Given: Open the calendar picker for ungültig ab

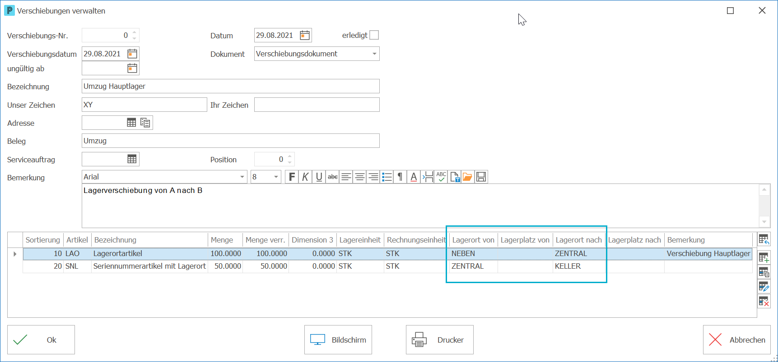Looking at the screenshot, I should click(132, 68).
